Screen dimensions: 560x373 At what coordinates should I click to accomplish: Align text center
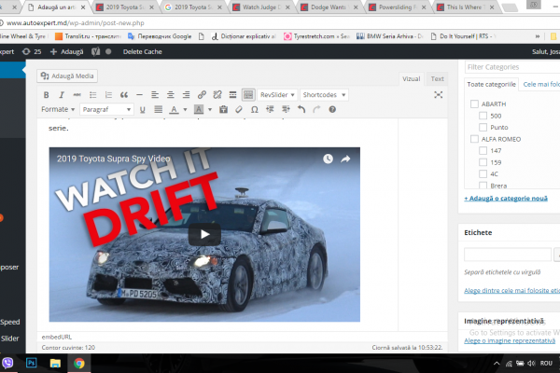pos(171,95)
